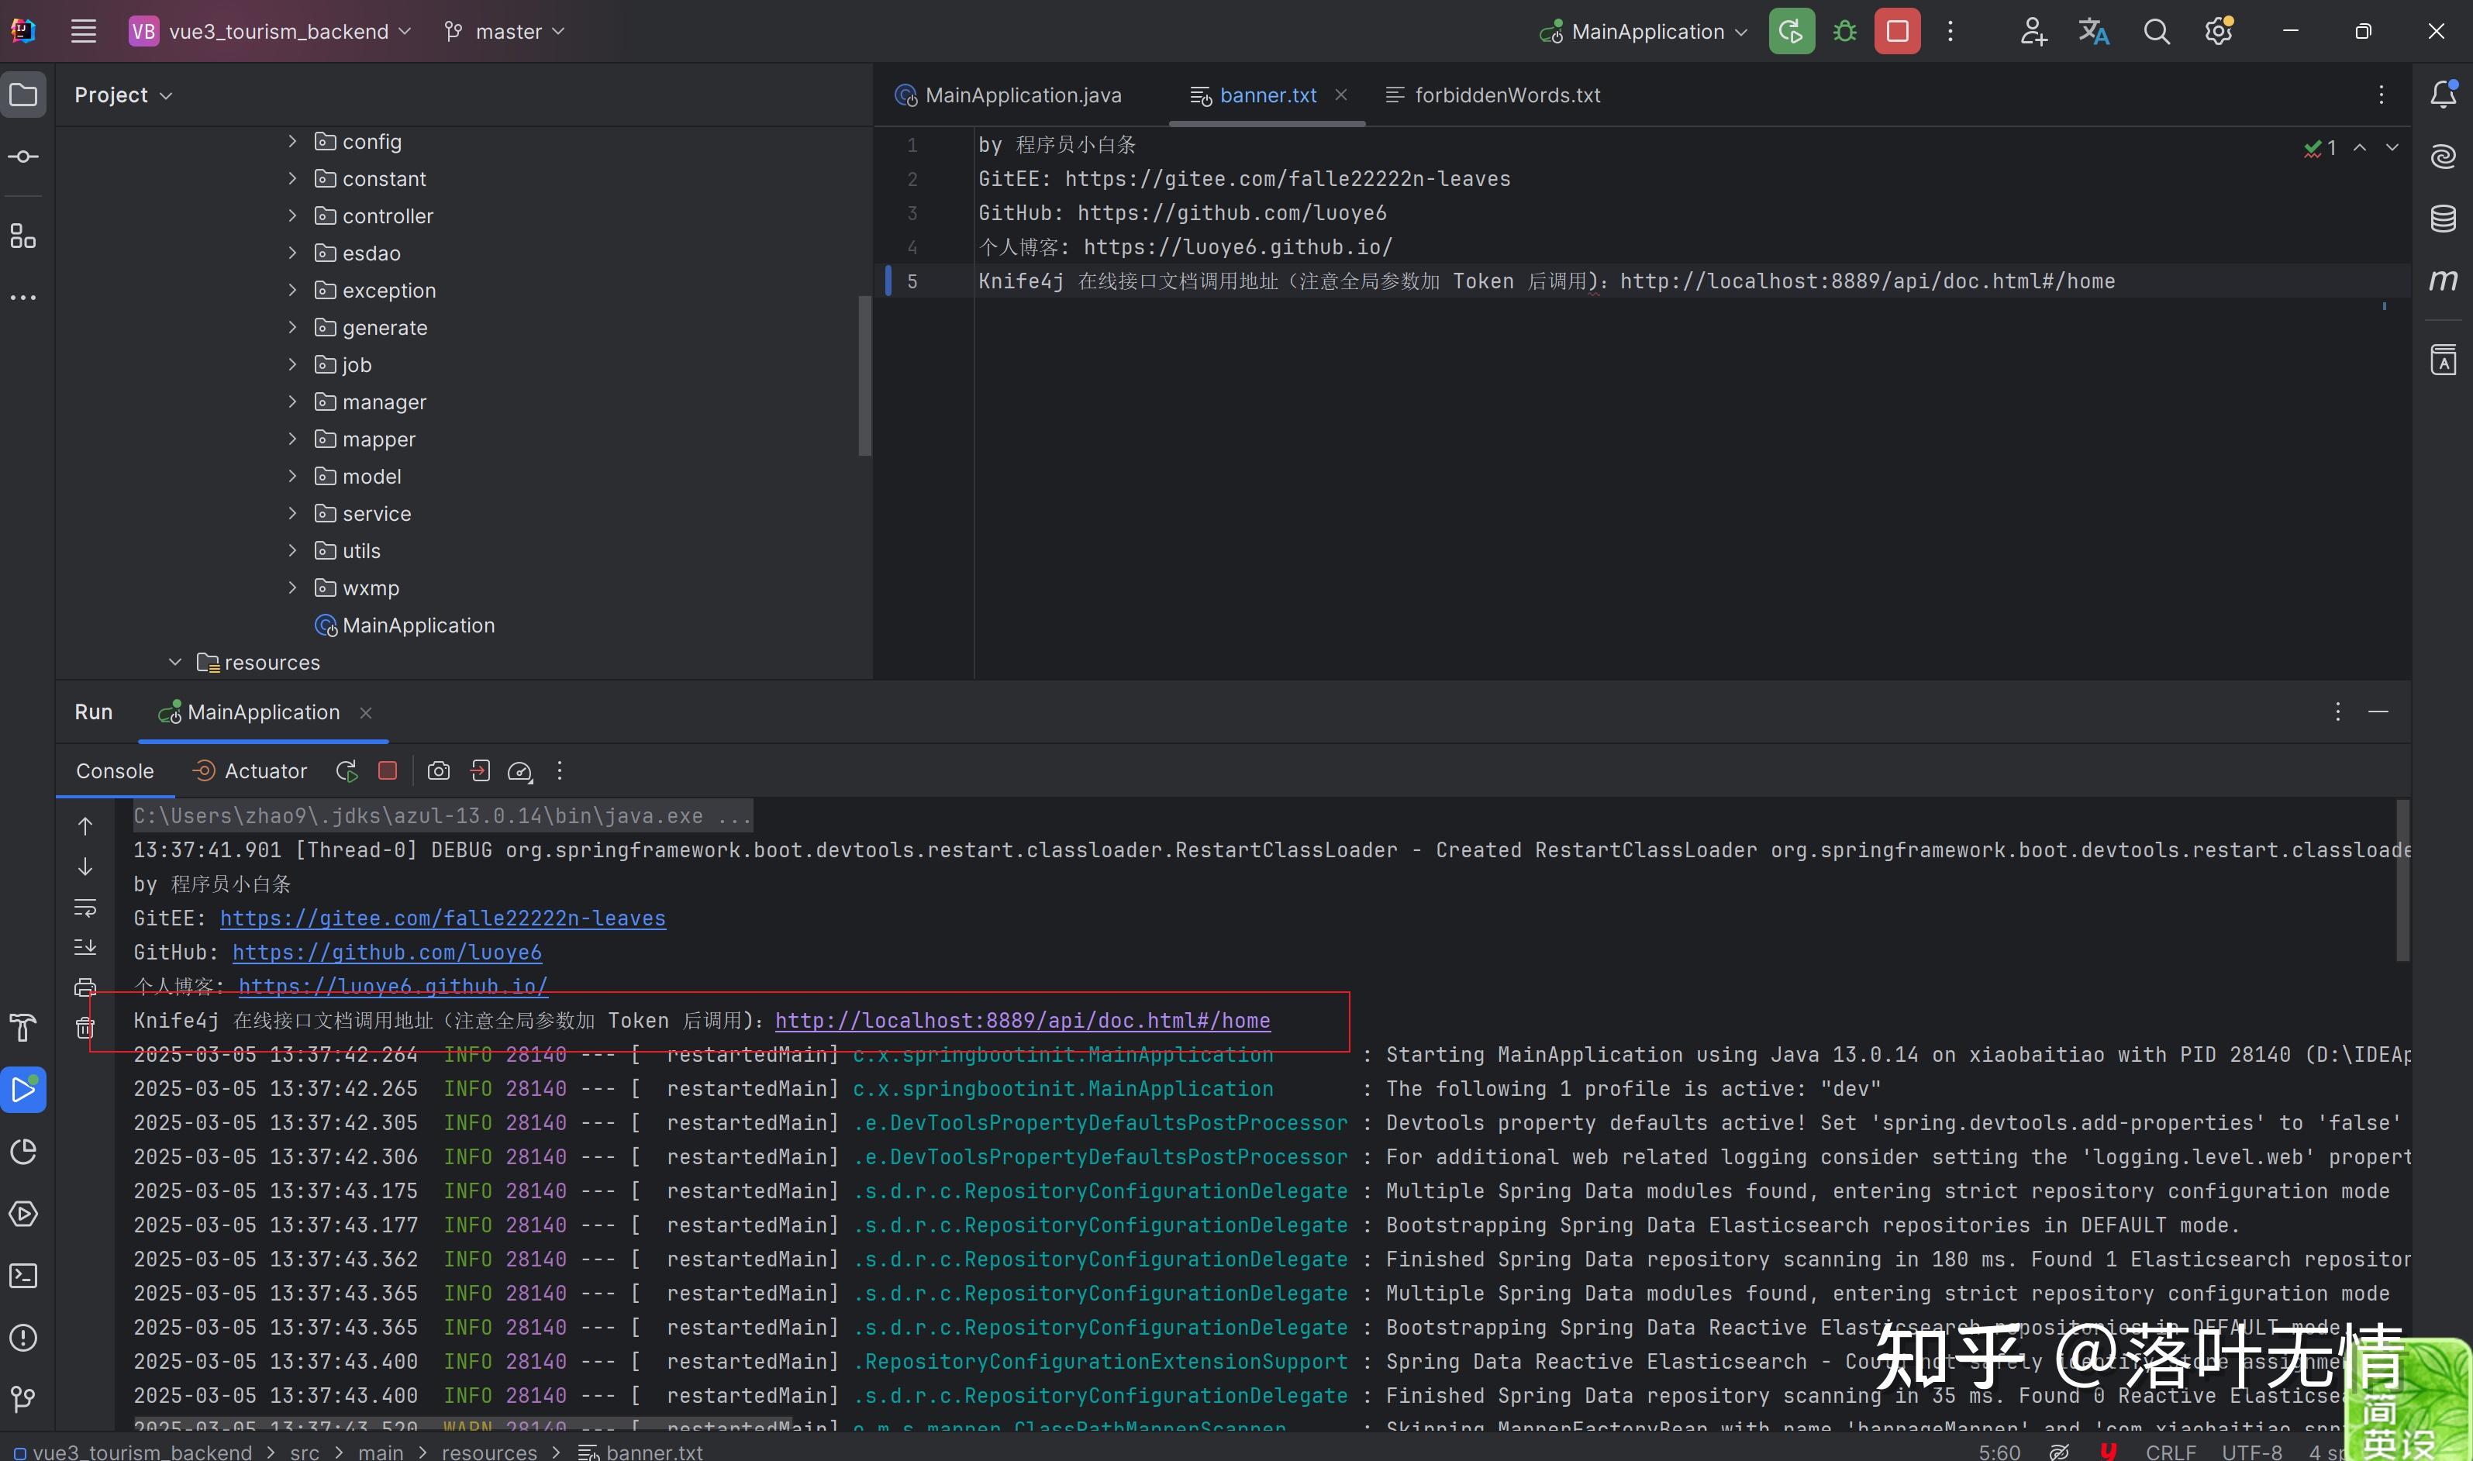The width and height of the screenshot is (2473, 1461).
Task: Toggle the notifications bell panel
Action: [2445, 95]
